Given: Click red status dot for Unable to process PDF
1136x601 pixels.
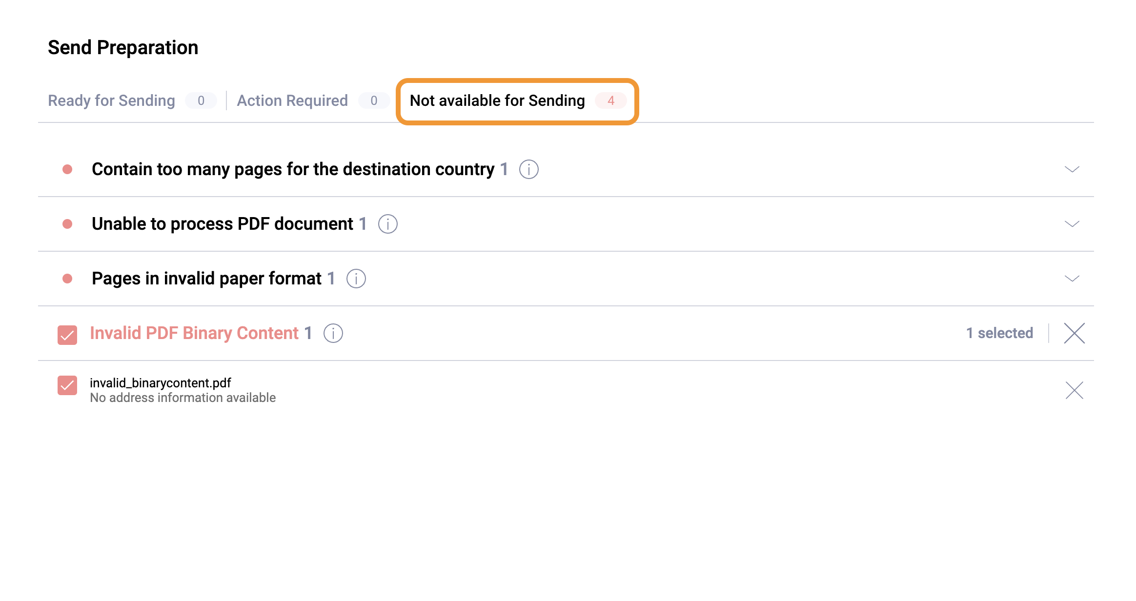Looking at the screenshot, I should click(x=67, y=224).
